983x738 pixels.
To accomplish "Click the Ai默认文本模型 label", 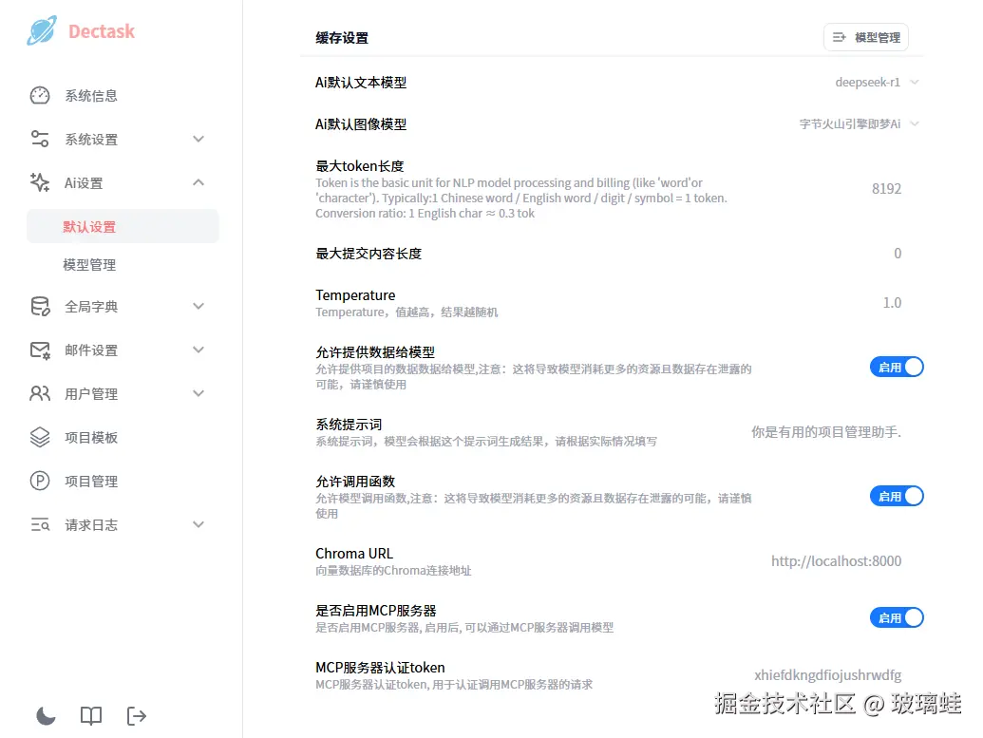I will [x=361, y=82].
